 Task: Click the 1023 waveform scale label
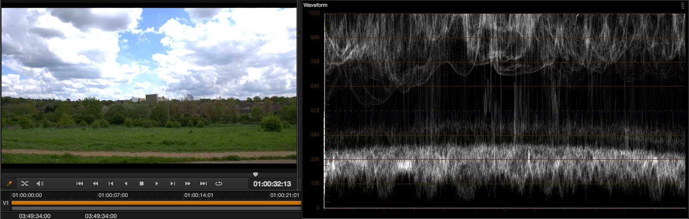[314, 13]
